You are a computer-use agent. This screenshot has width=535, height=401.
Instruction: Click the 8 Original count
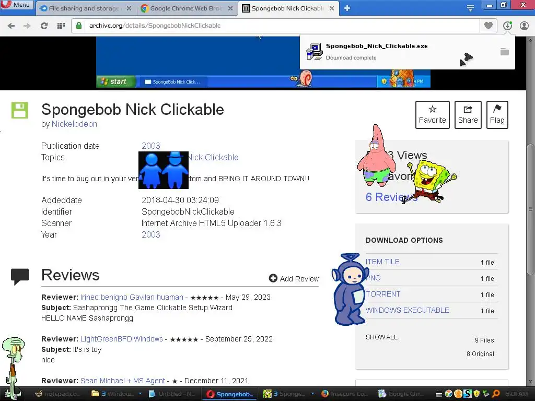[x=480, y=354]
